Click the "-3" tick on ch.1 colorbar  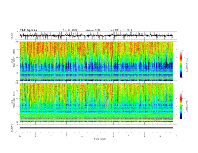(184, 50)
